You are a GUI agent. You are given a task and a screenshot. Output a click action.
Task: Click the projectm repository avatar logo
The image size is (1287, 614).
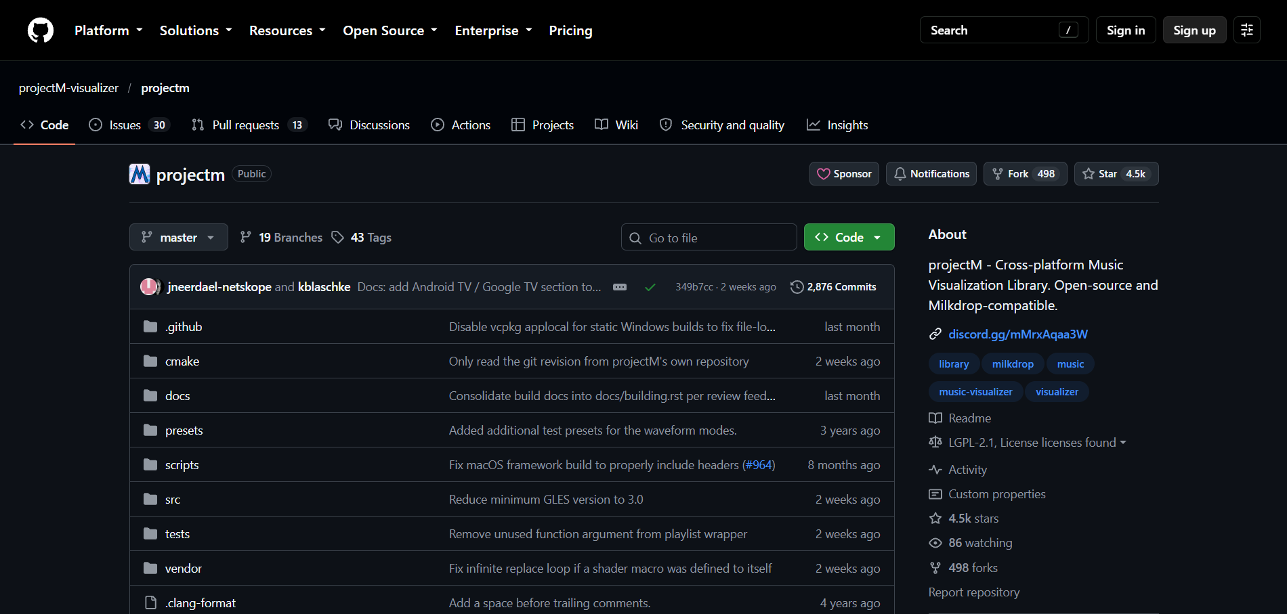coord(140,174)
